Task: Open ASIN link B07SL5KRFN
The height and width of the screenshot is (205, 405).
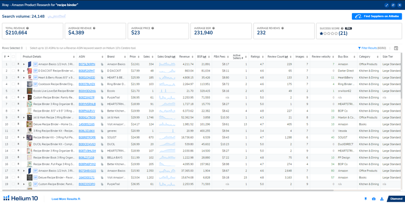Action: [x=87, y=64]
